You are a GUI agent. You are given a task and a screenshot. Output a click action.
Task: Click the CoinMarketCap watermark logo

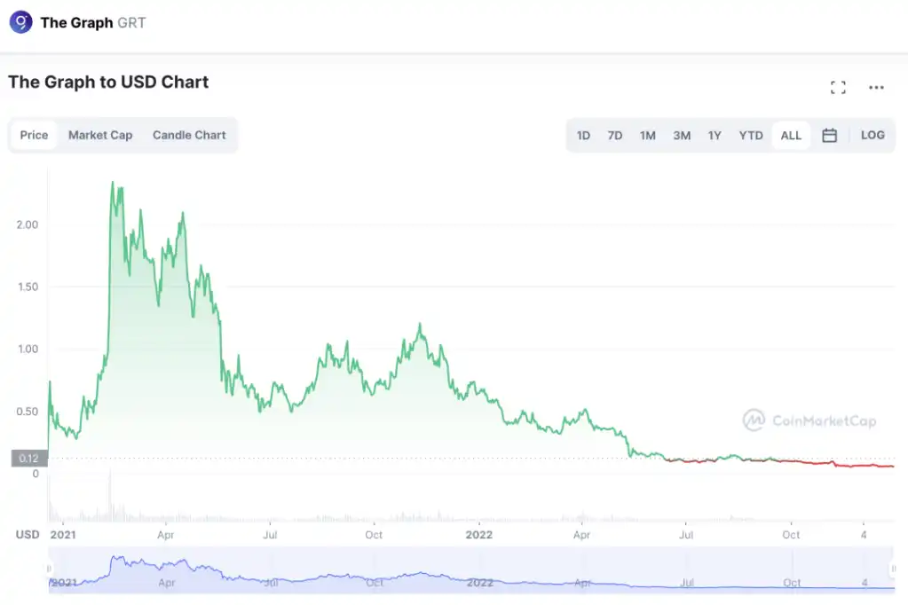809,420
